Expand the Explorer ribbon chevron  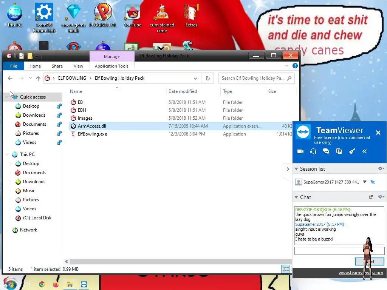click(287, 66)
